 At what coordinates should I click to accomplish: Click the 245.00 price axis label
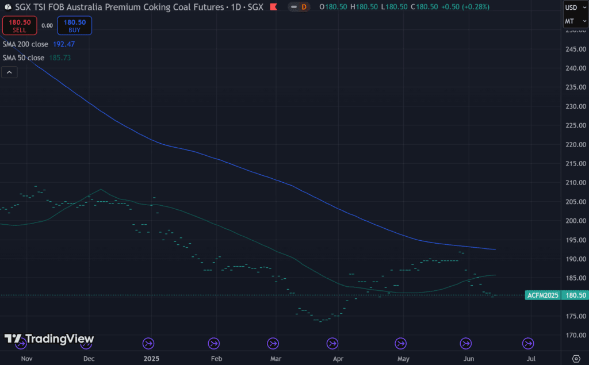point(575,49)
